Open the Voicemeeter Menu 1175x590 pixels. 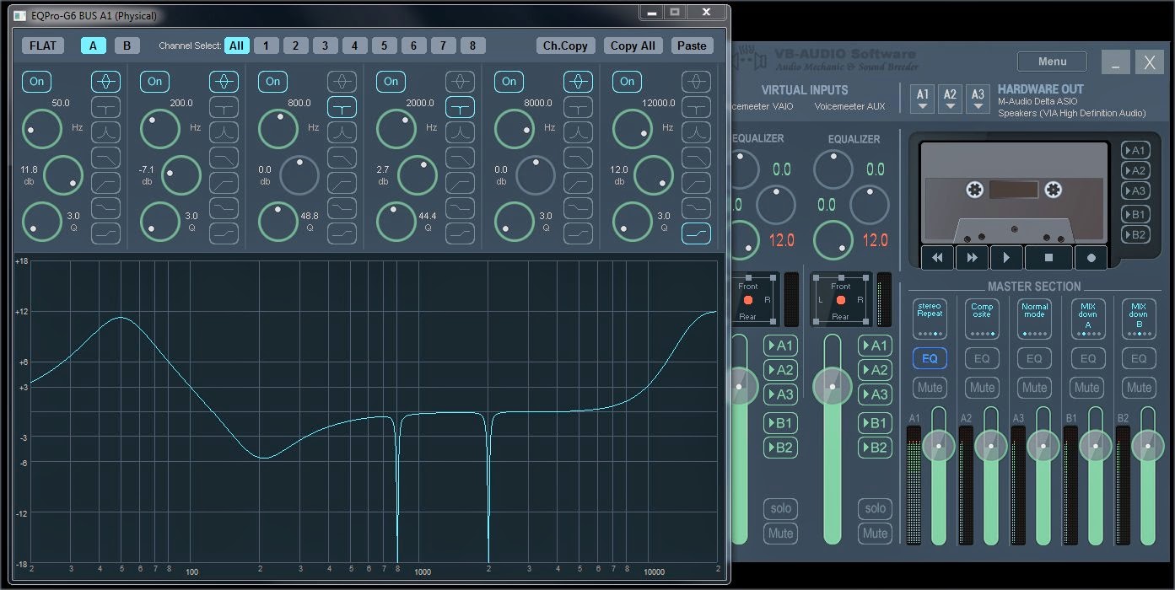point(1052,62)
